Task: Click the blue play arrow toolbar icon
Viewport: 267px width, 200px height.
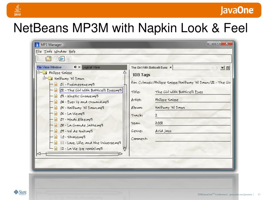Action: click(62, 59)
